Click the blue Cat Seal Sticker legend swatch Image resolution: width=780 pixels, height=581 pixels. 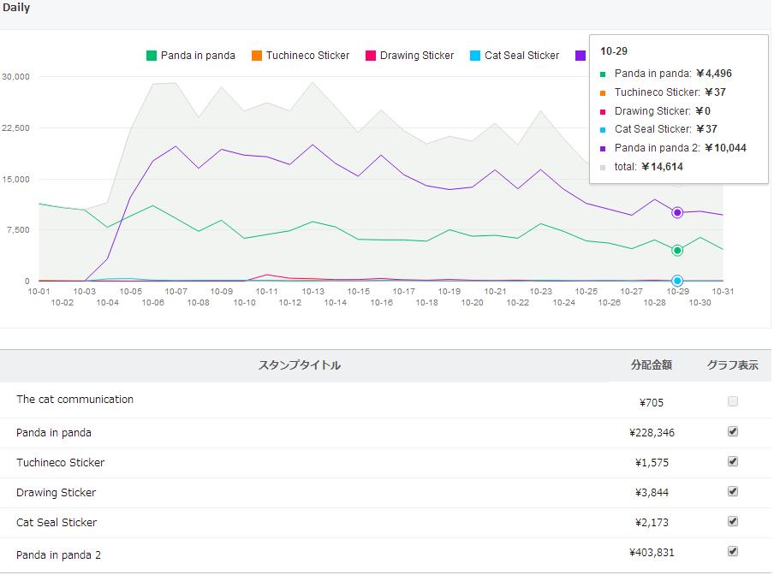[475, 56]
